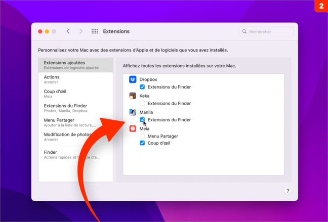Open Extensions du Finder sidebar category
This screenshot has width=328, height=222.
pos(76,108)
